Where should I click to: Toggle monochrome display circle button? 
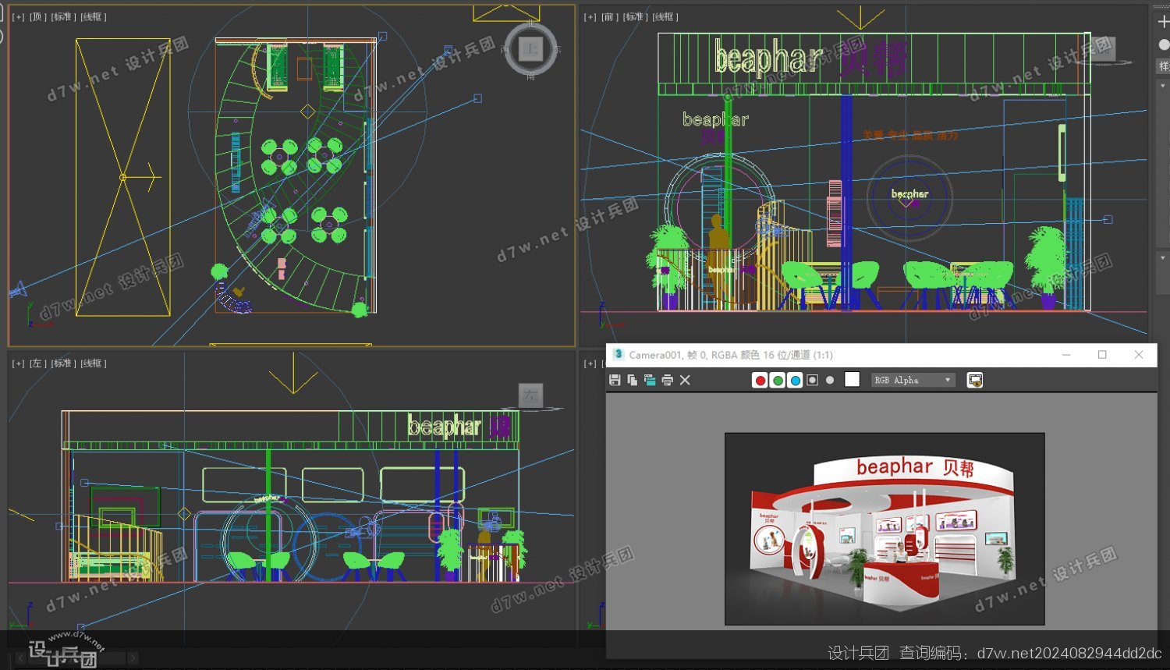830,380
